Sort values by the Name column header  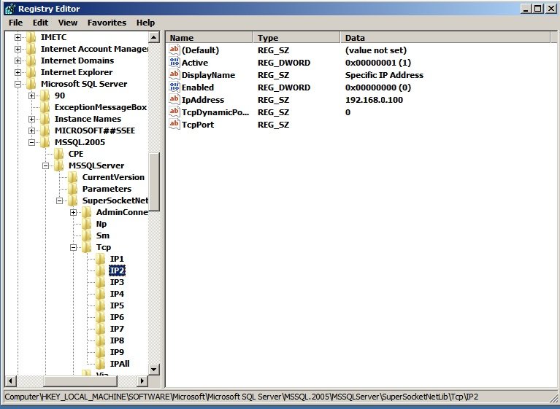click(x=210, y=37)
